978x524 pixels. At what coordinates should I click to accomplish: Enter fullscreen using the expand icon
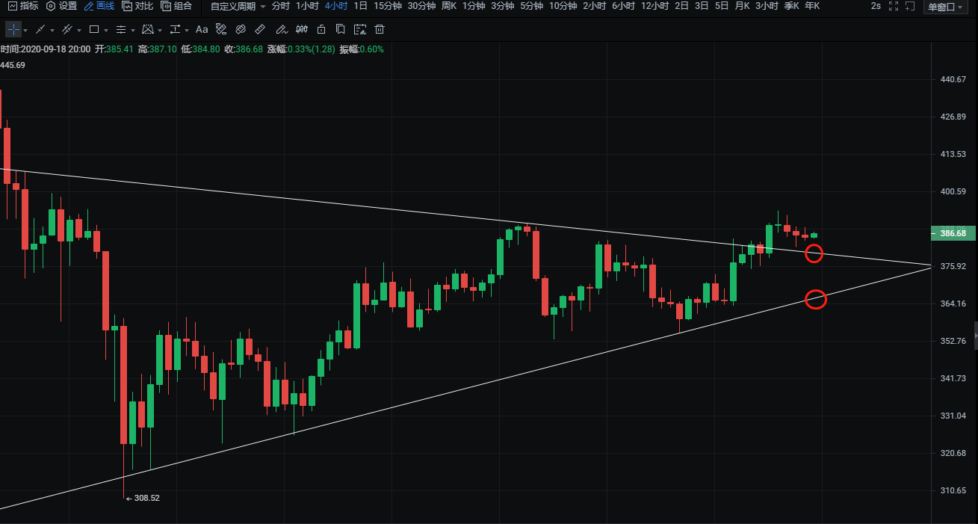pos(909,7)
